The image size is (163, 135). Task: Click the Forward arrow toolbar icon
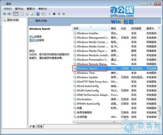pos(9,14)
